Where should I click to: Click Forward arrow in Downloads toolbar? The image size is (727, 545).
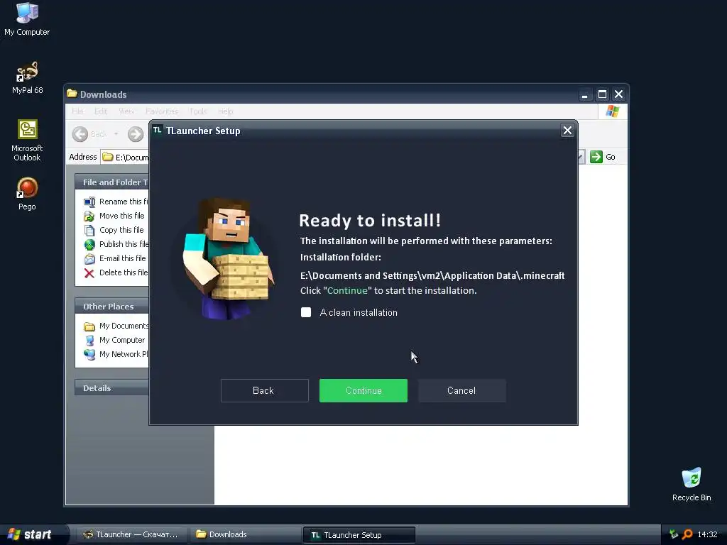(x=136, y=134)
